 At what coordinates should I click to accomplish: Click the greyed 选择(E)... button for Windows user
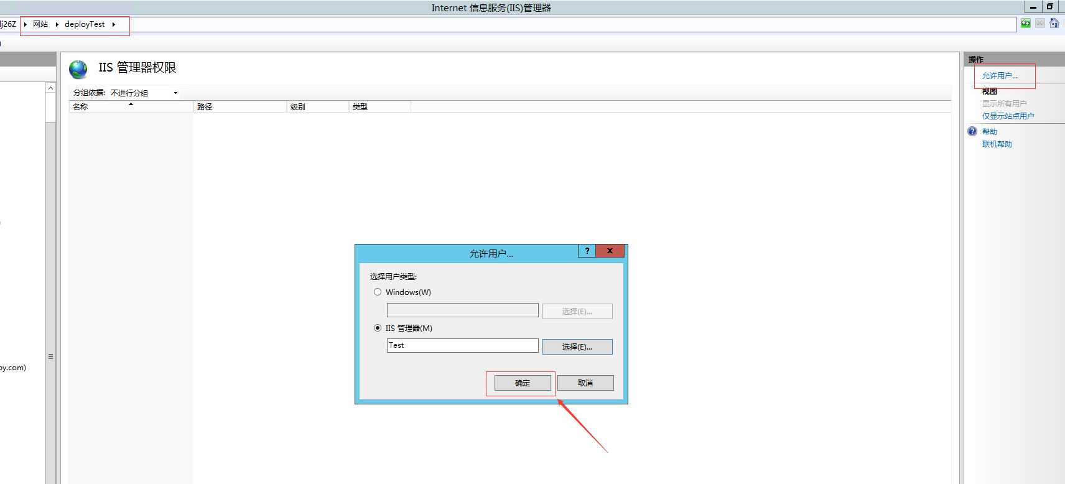point(577,311)
